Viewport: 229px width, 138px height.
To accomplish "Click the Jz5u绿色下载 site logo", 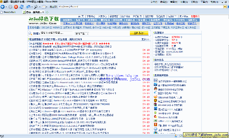I will point(43,21).
